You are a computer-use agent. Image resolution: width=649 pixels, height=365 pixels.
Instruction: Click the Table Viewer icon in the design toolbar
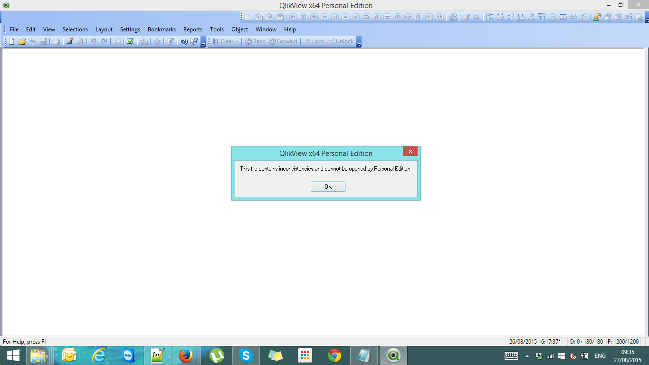point(629,17)
